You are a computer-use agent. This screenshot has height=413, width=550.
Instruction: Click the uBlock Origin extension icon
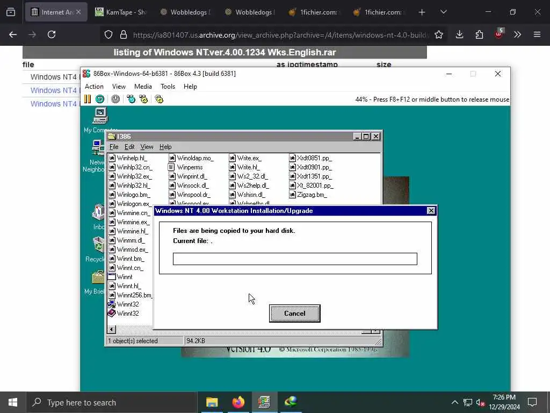[499, 34]
